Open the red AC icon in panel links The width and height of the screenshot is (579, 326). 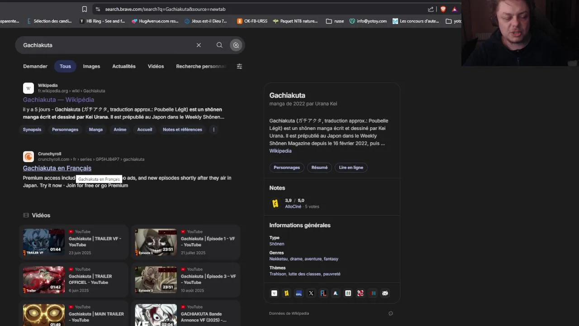pos(360,293)
